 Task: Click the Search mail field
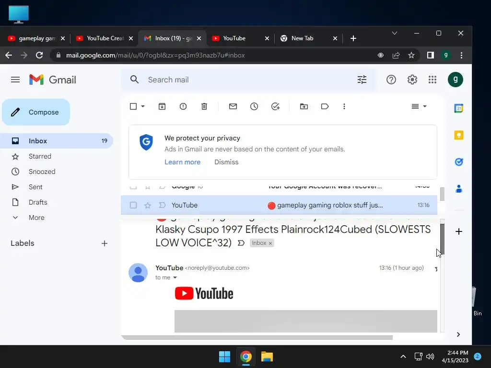(249, 80)
